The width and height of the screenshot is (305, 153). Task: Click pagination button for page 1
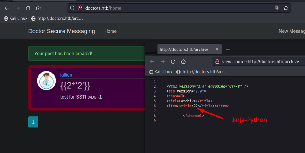click(33, 122)
